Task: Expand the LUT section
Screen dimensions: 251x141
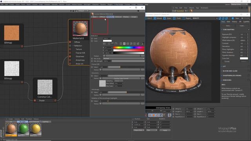Action: [222, 66]
